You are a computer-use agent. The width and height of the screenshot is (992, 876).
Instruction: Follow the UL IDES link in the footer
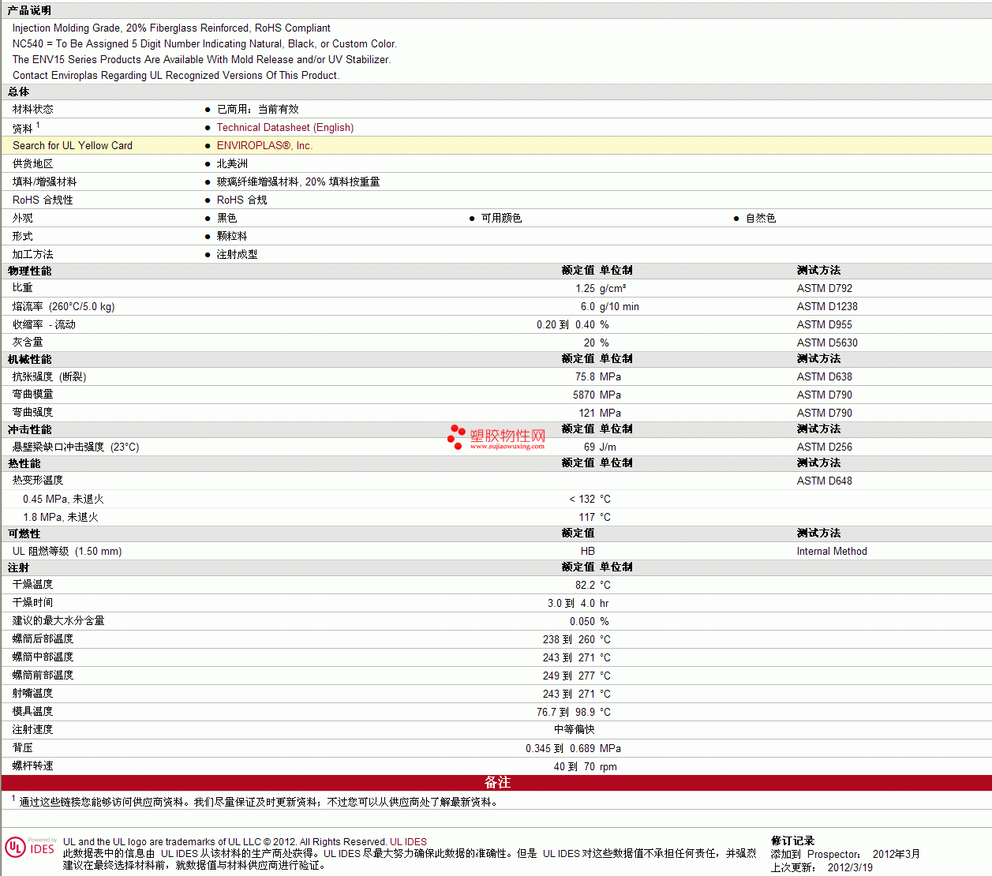pos(408,841)
